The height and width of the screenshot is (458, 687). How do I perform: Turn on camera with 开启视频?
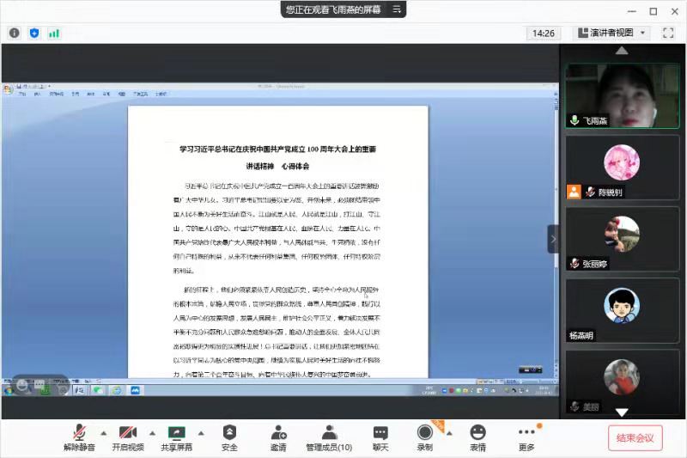(x=128, y=432)
